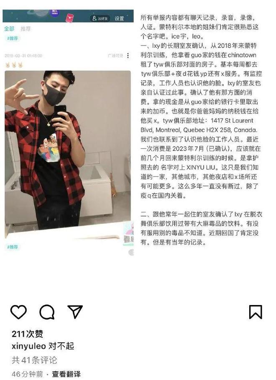This screenshot has height=380, width=276.
Task: Click the 广场可见 visibility label
Action: [x=115, y=56]
